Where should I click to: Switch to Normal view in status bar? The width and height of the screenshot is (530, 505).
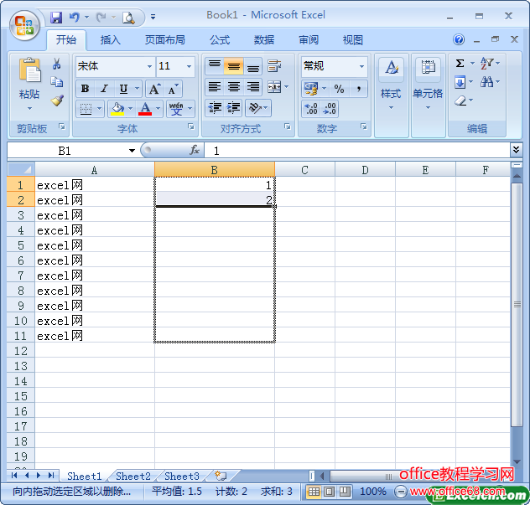click(314, 492)
